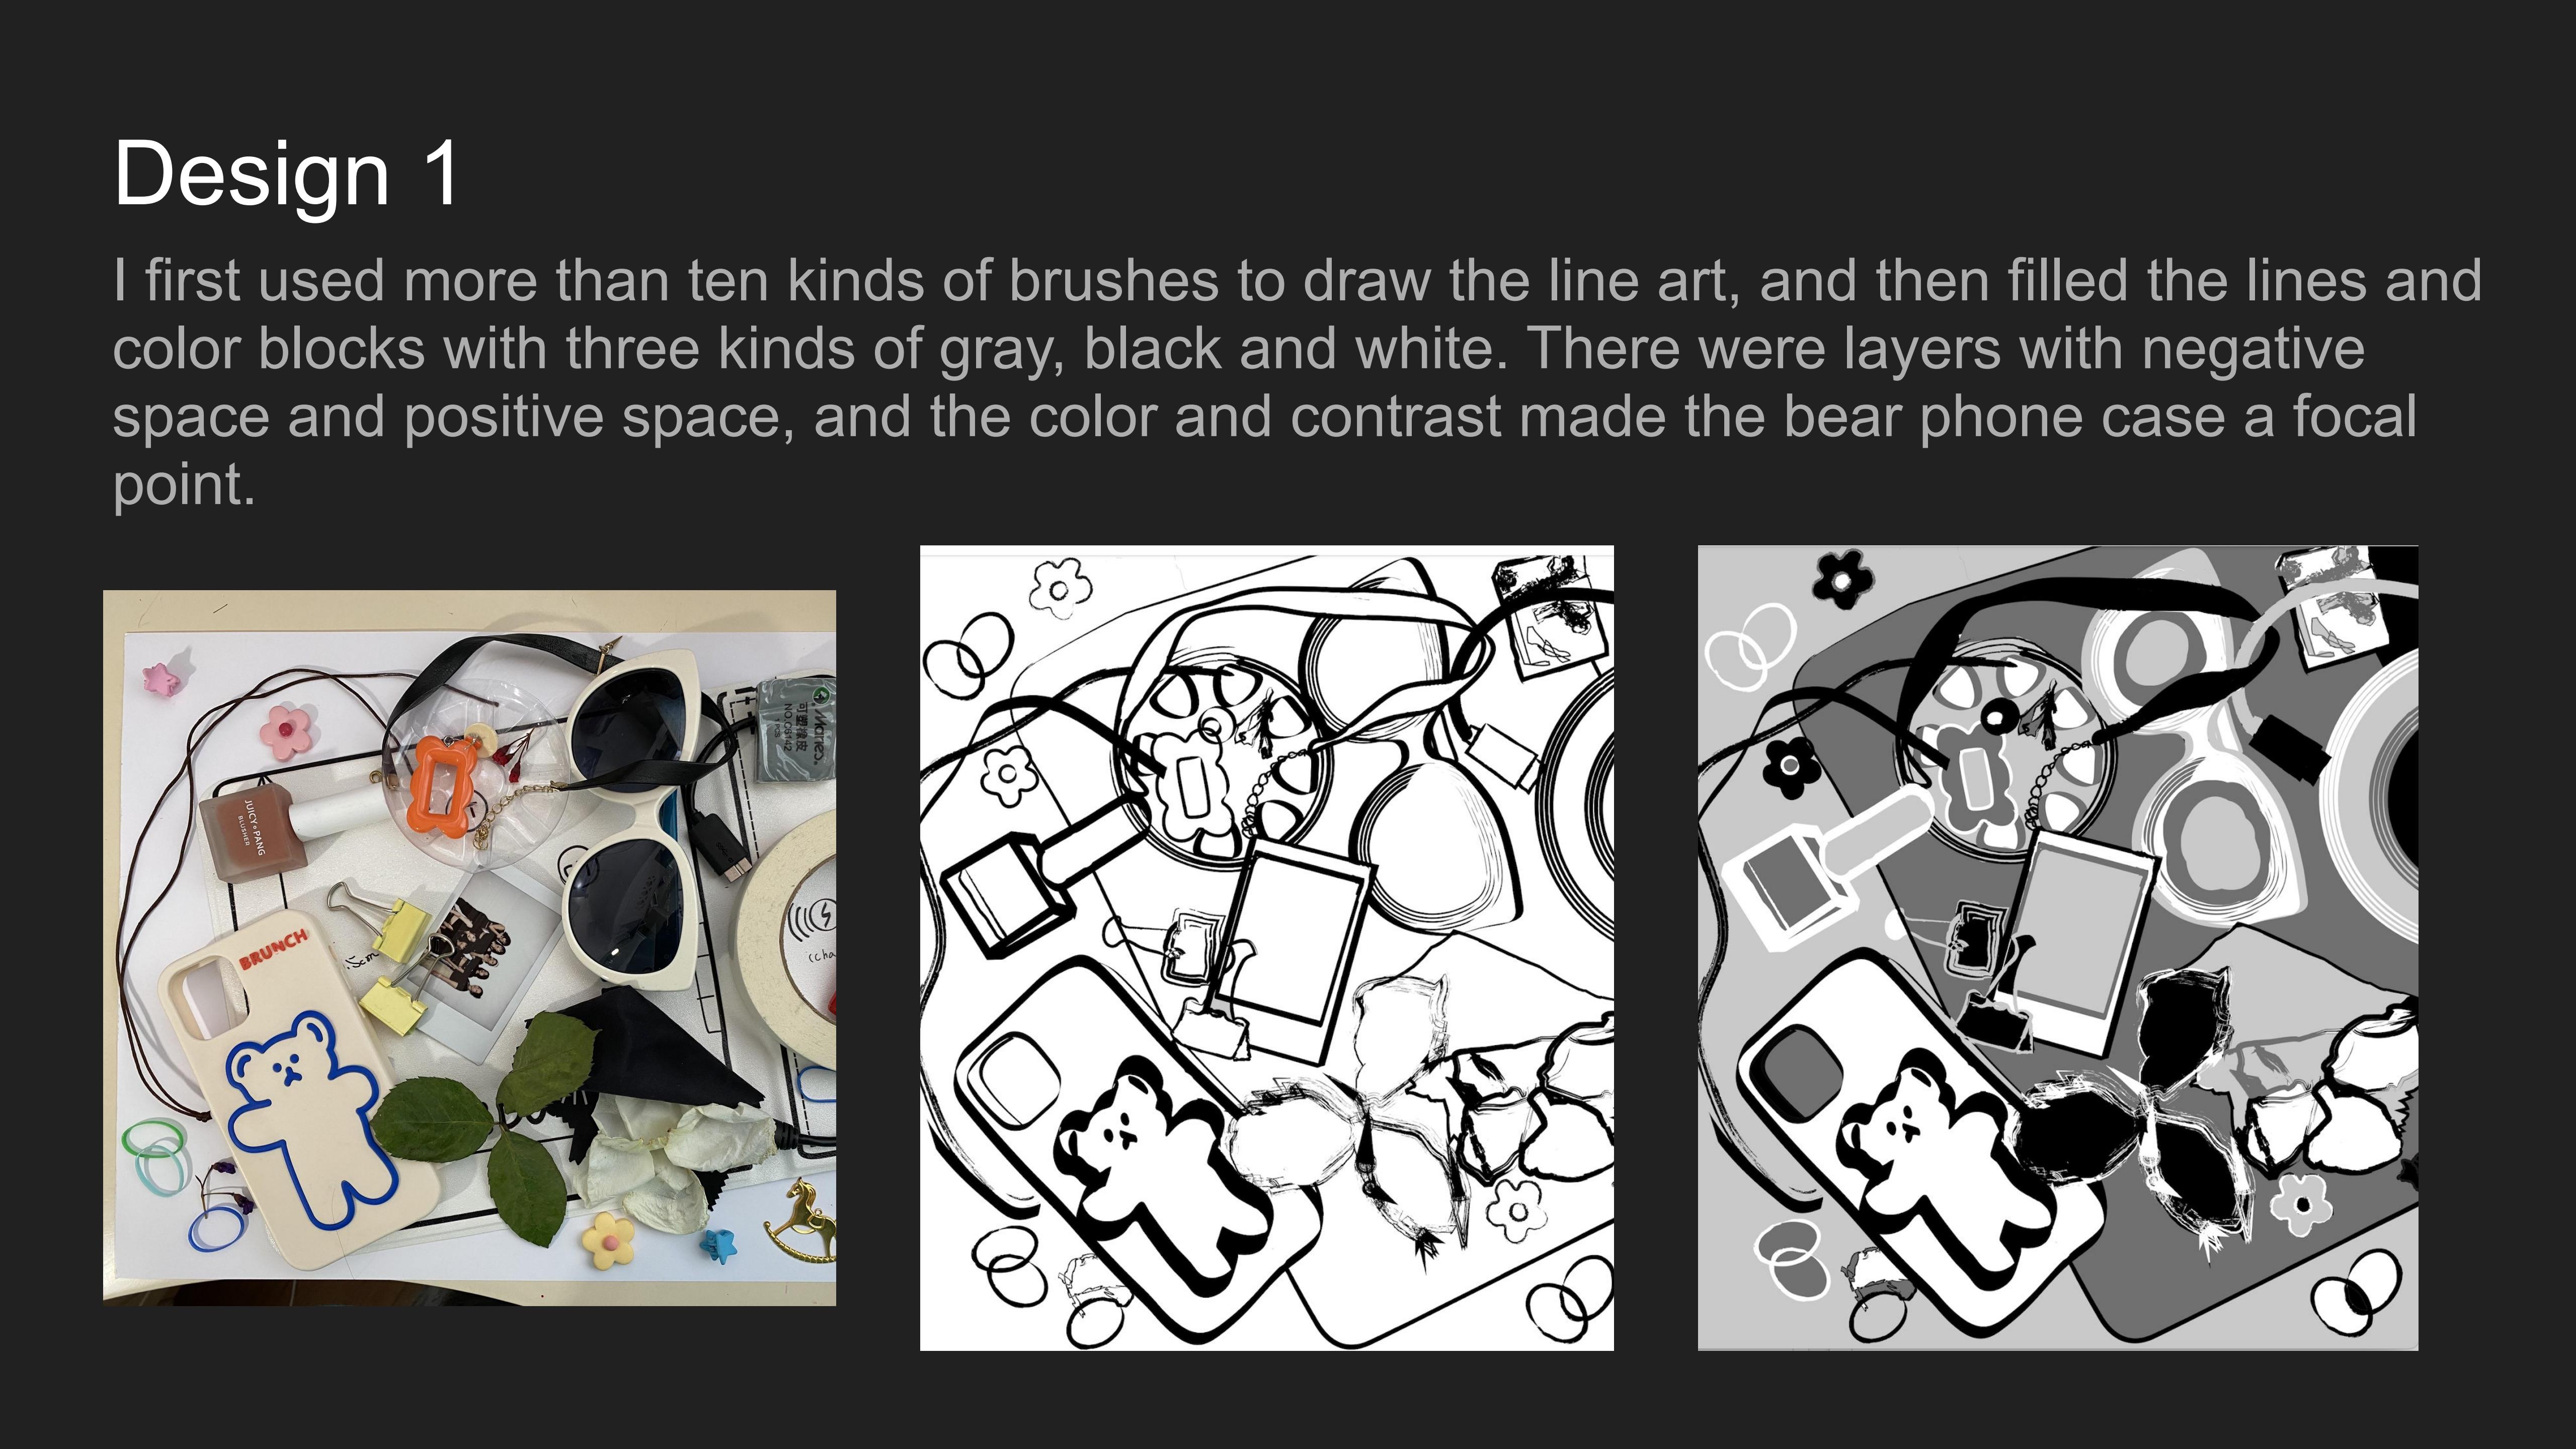This screenshot has width=2576, height=1449.
Task: Click the black flower in grayscale design
Action: [1841, 577]
